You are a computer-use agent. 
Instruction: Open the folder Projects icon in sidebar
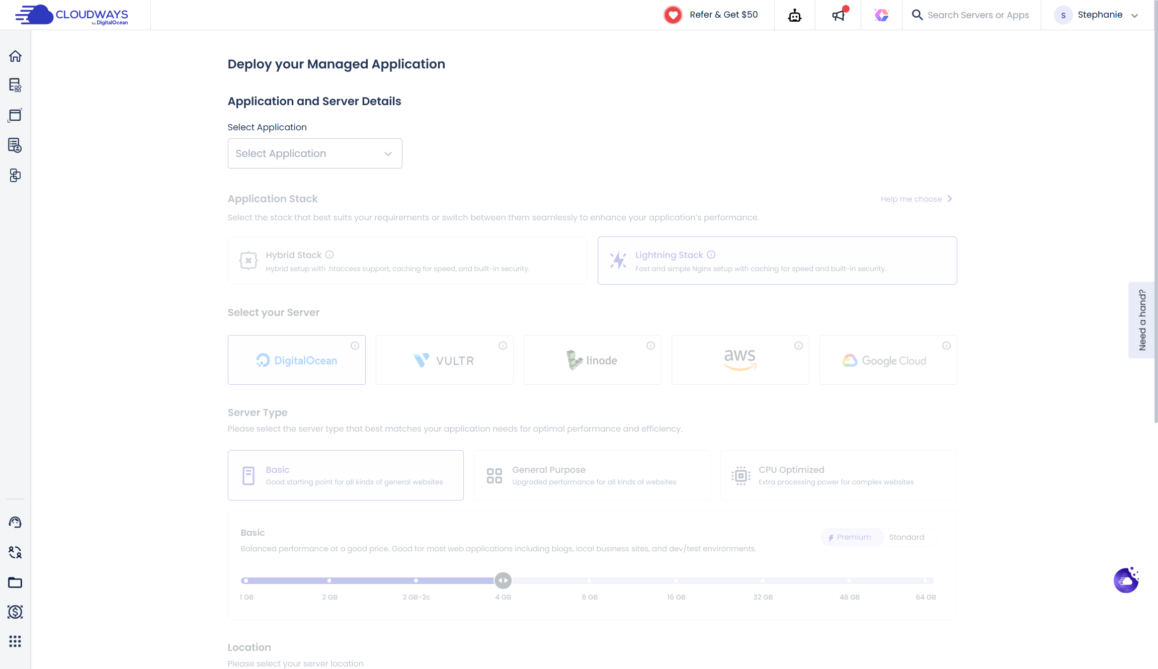tap(15, 582)
